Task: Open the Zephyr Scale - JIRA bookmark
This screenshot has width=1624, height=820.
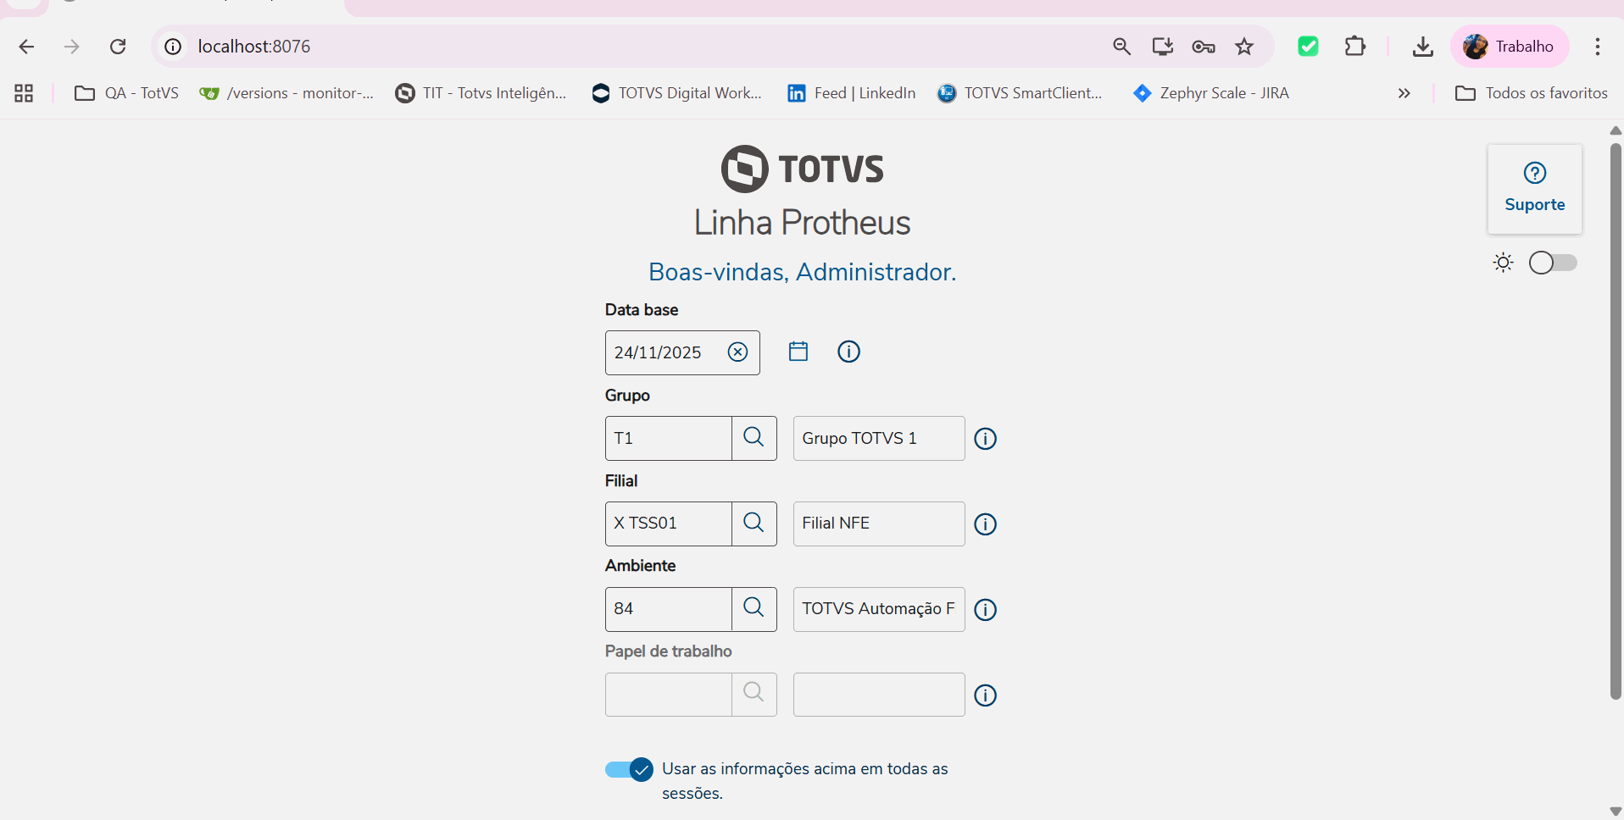Action: [x=1211, y=93]
